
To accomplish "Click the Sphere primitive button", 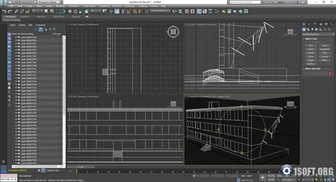I will [311, 49].
